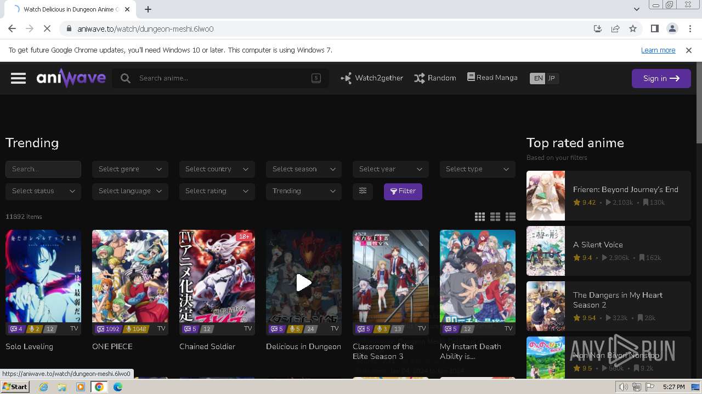The height and width of the screenshot is (394, 702).
Task: Click Learn more link in update bar
Action: pos(658,50)
